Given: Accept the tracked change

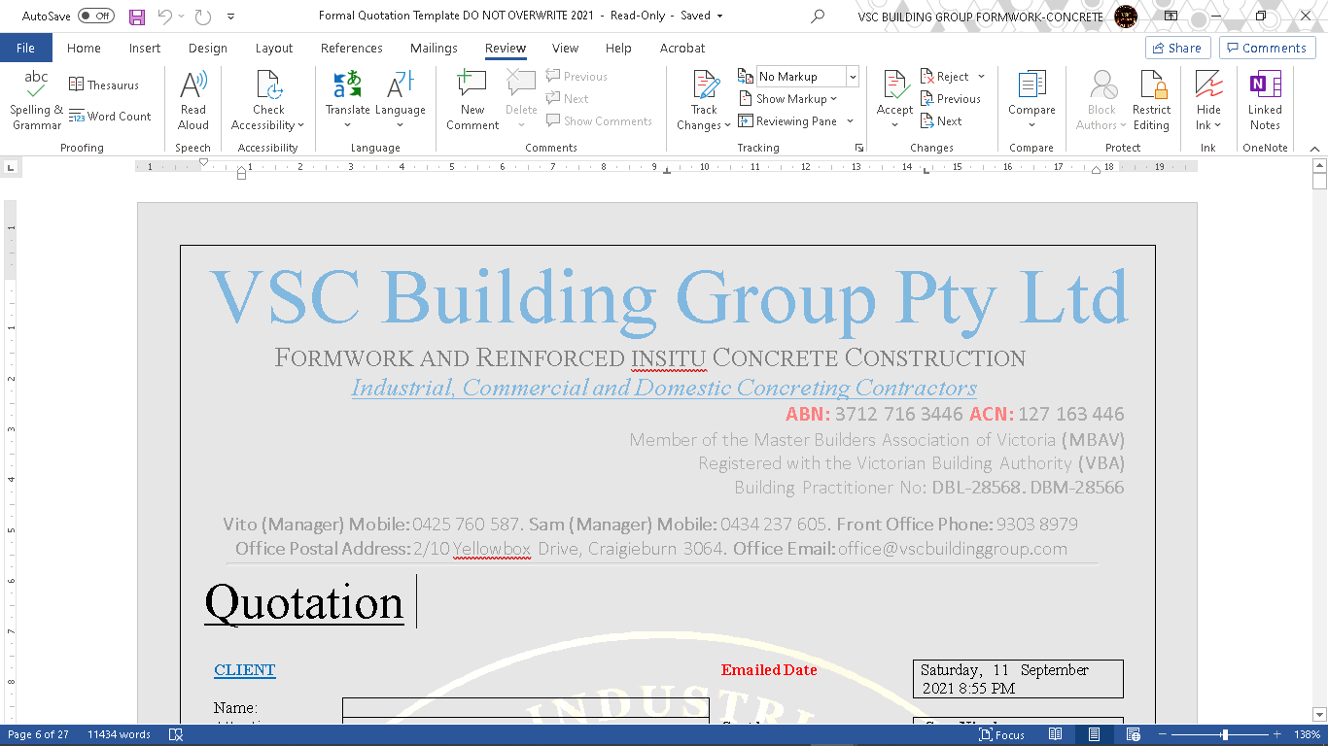Looking at the screenshot, I should pyautogui.click(x=894, y=92).
